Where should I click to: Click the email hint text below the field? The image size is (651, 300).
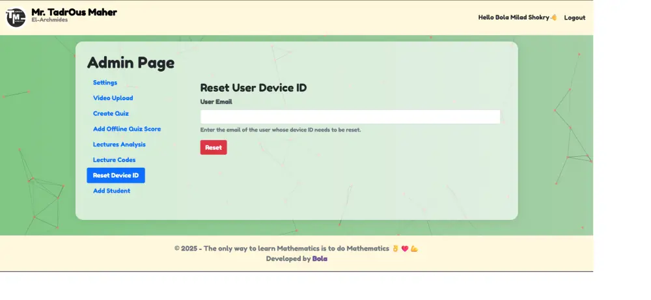tap(280, 130)
